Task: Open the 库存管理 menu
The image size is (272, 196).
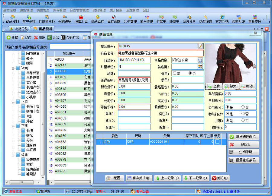Action: (x=60, y=10)
